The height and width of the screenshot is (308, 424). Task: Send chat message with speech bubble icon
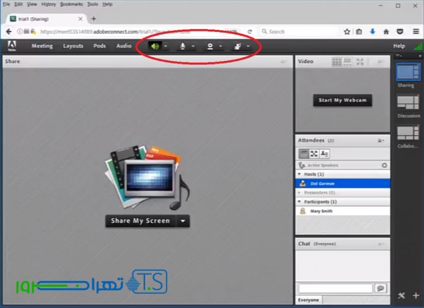tap(380, 288)
